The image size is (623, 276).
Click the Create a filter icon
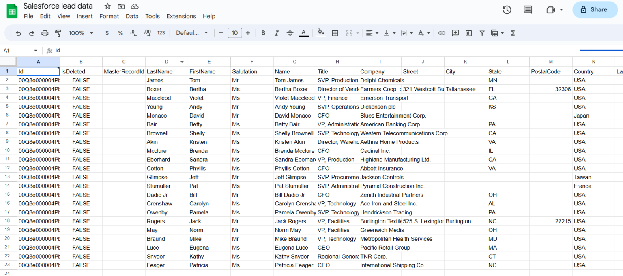click(482, 33)
